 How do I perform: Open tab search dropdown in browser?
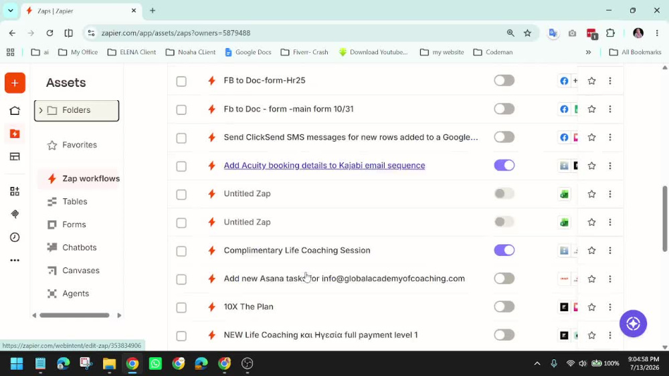click(11, 11)
